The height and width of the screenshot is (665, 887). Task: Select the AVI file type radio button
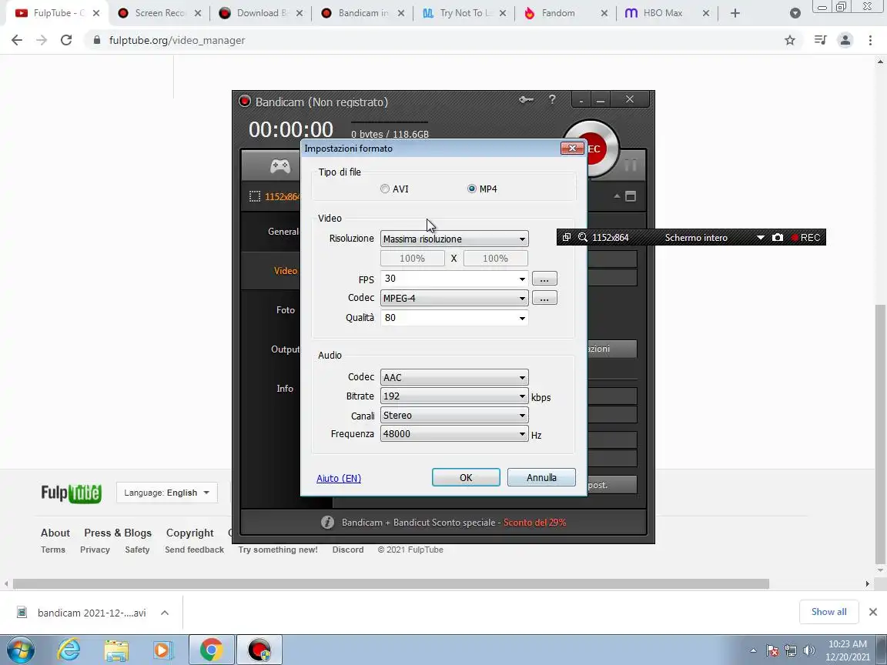(385, 189)
